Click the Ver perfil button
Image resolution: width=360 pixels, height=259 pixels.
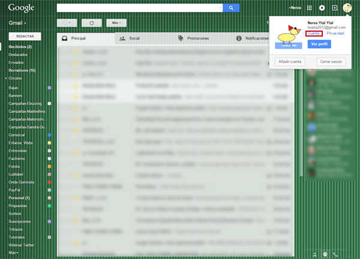coord(319,44)
